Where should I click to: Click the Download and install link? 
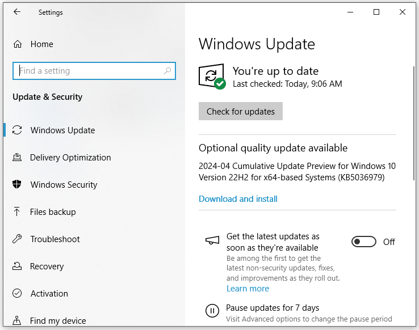[x=238, y=199]
